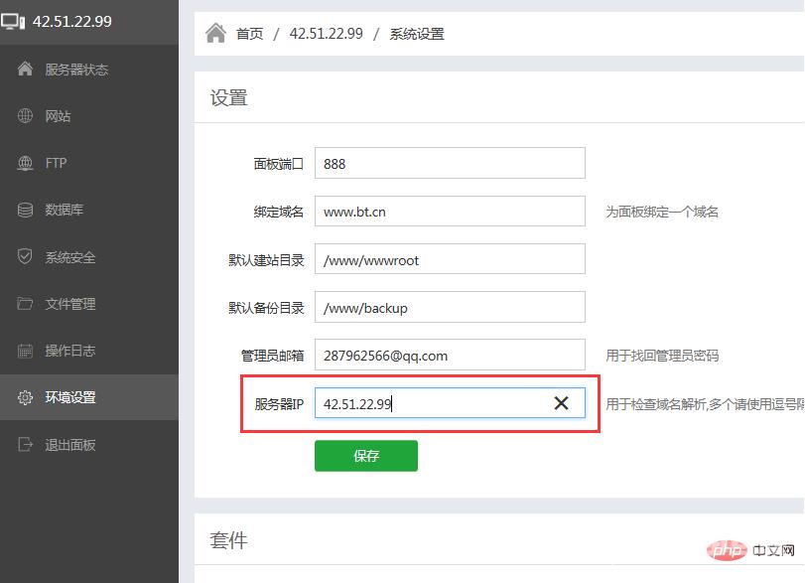Click the home icon in the breadcrumb
805x583 pixels.
(215, 34)
